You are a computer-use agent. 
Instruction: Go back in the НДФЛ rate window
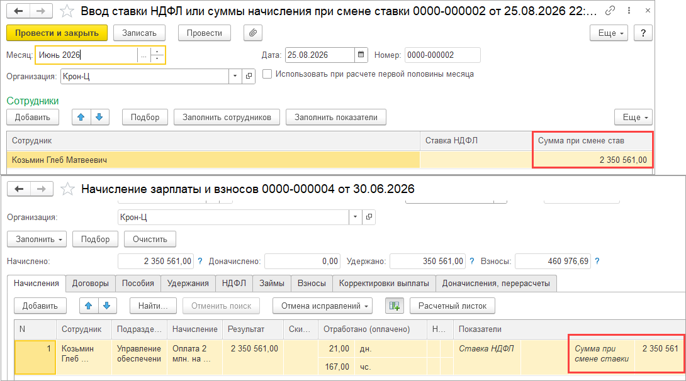tap(18, 11)
